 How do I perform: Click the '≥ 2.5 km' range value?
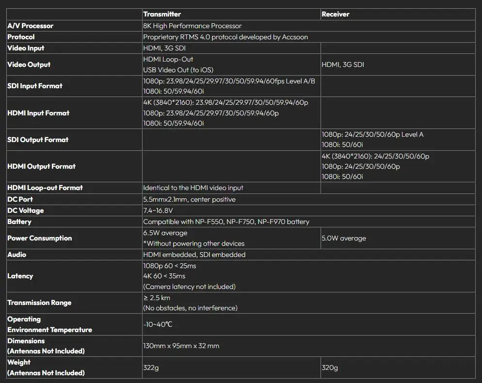point(157,298)
